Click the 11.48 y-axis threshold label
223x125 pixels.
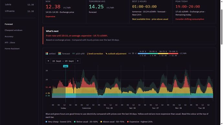48,87
